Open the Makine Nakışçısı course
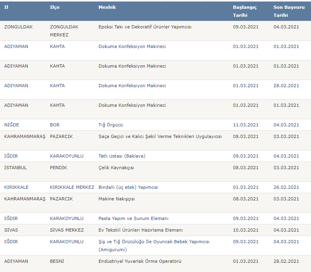 tap(116, 199)
